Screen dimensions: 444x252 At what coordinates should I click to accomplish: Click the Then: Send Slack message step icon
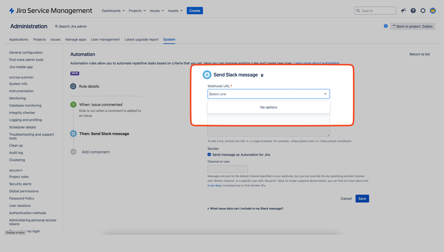[x=73, y=134]
